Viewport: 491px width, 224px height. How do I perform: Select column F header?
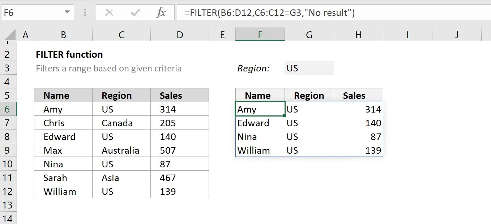click(x=260, y=35)
